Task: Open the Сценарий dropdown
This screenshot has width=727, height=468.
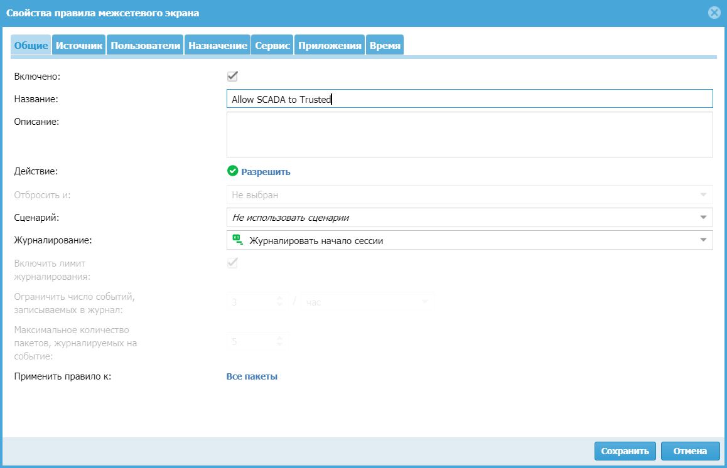Action: [x=469, y=217]
